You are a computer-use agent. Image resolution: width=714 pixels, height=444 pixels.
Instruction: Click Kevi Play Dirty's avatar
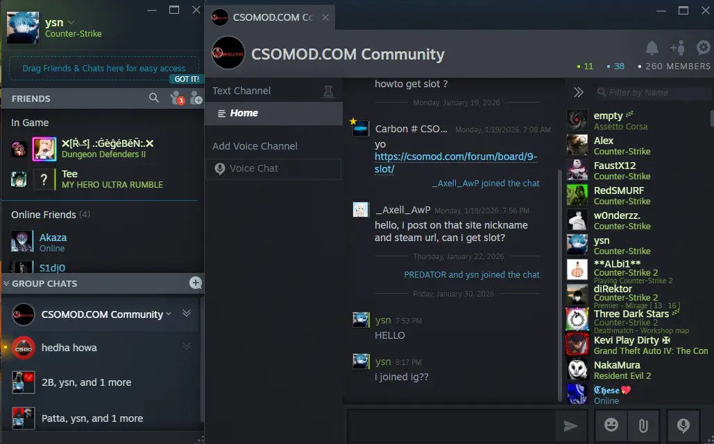pos(577,344)
